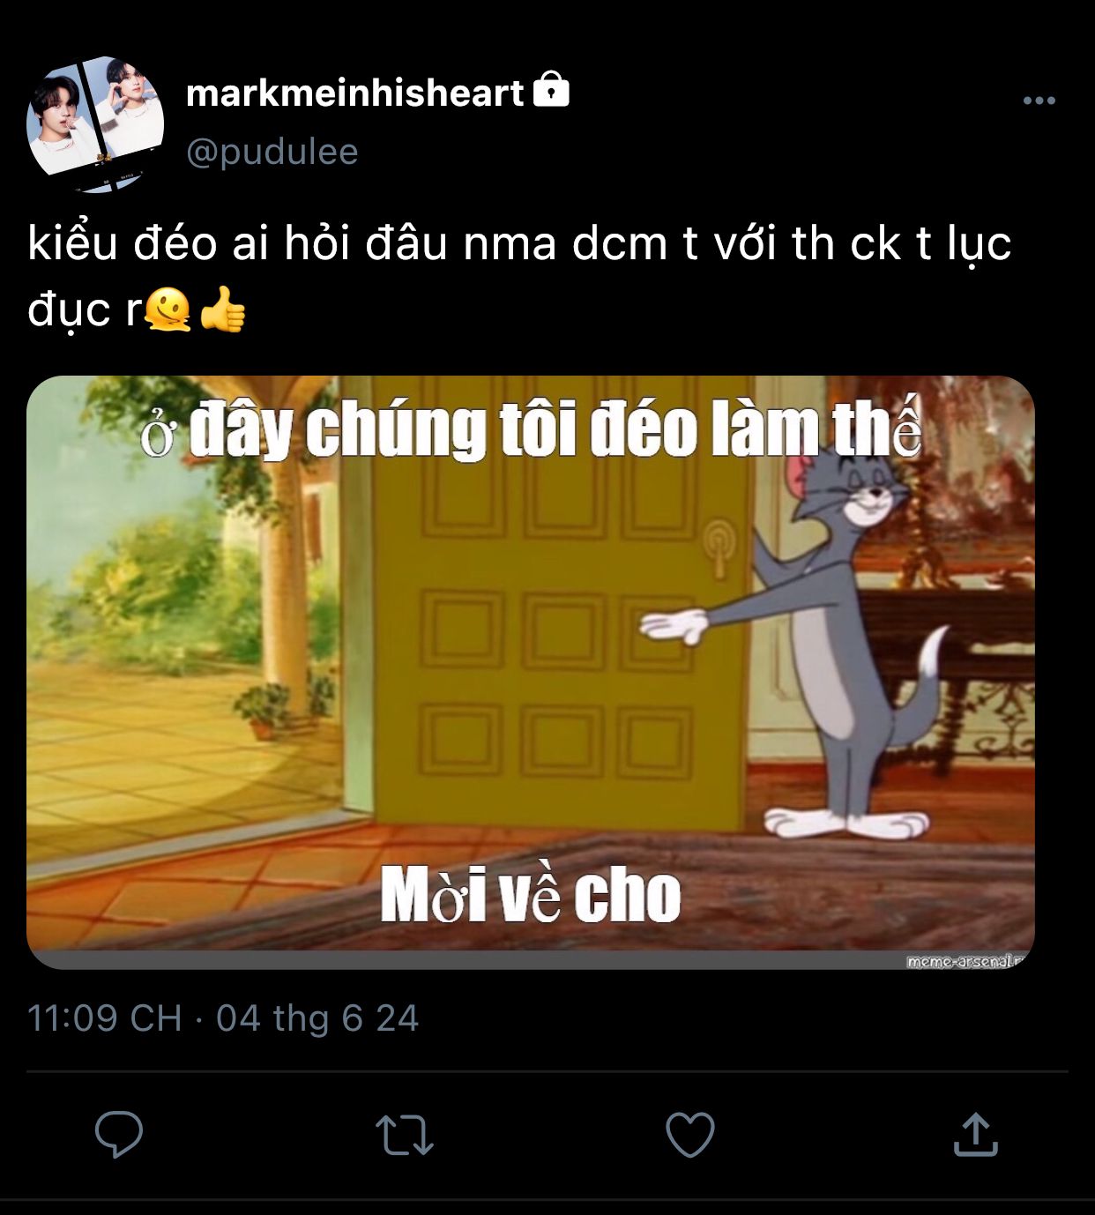The width and height of the screenshot is (1095, 1215).
Task: Click the thumbs up emoji in tweet
Action: [x=222, y=309]
